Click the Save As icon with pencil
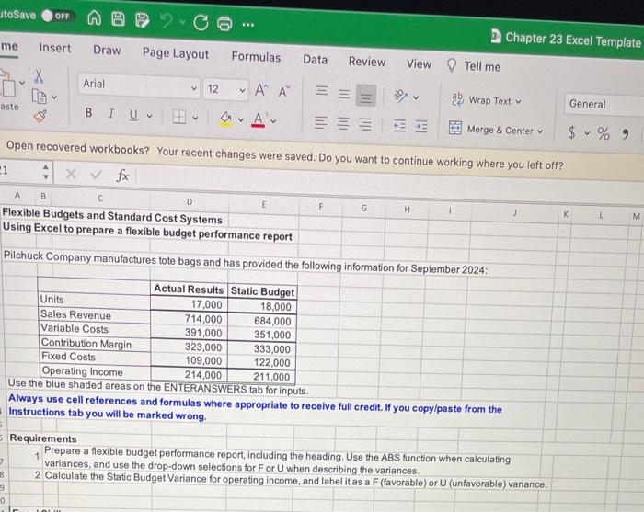This screenshot has height=512, width=644. click(x=142, y=20)
